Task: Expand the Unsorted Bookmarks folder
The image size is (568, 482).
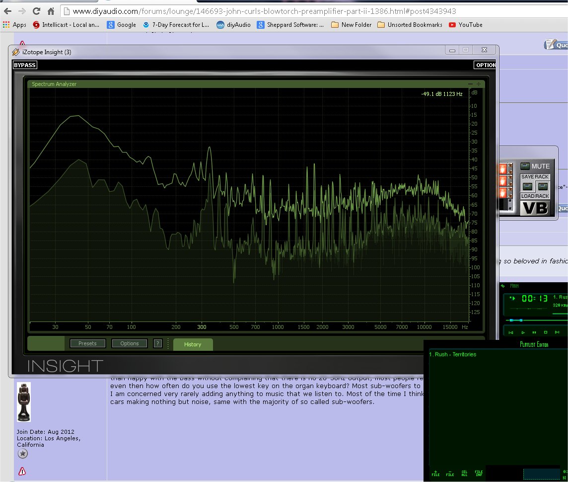Action: (x=410, y=25)
